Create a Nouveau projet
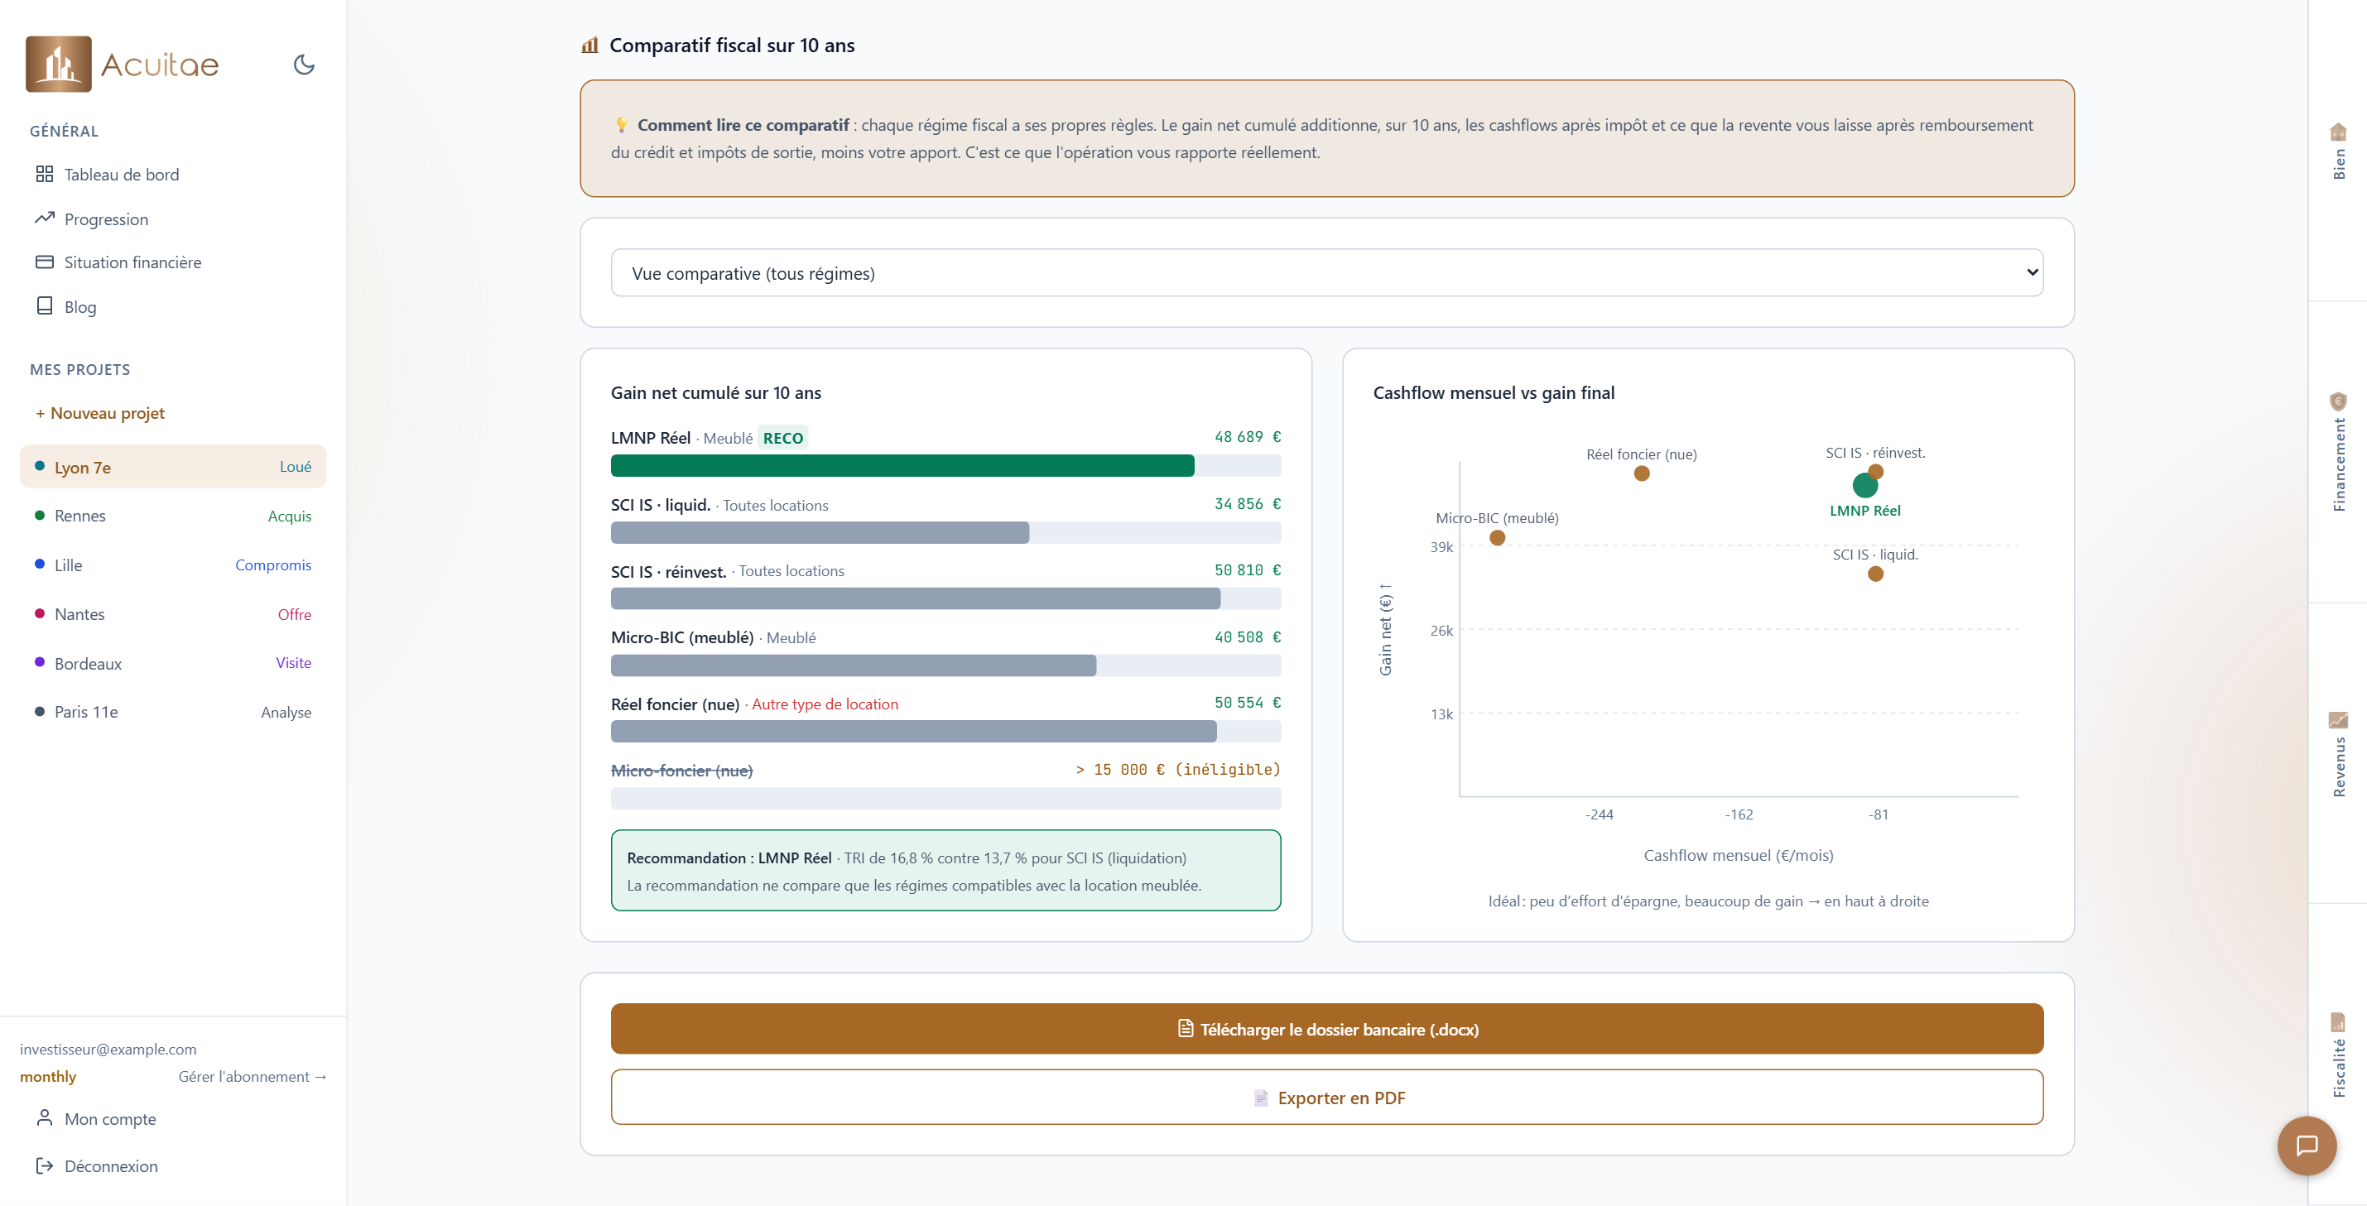 tap(100, 413)
